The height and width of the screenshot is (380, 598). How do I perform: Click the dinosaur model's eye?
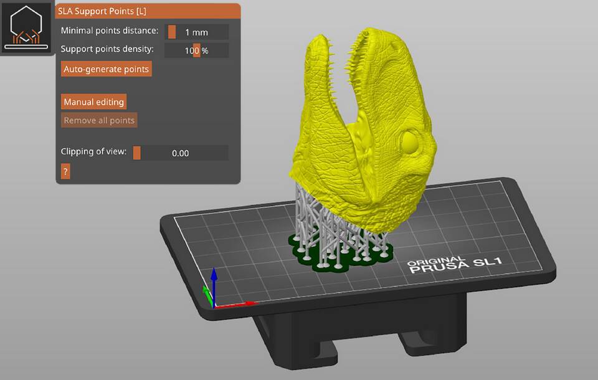click(x=411, y=141)
